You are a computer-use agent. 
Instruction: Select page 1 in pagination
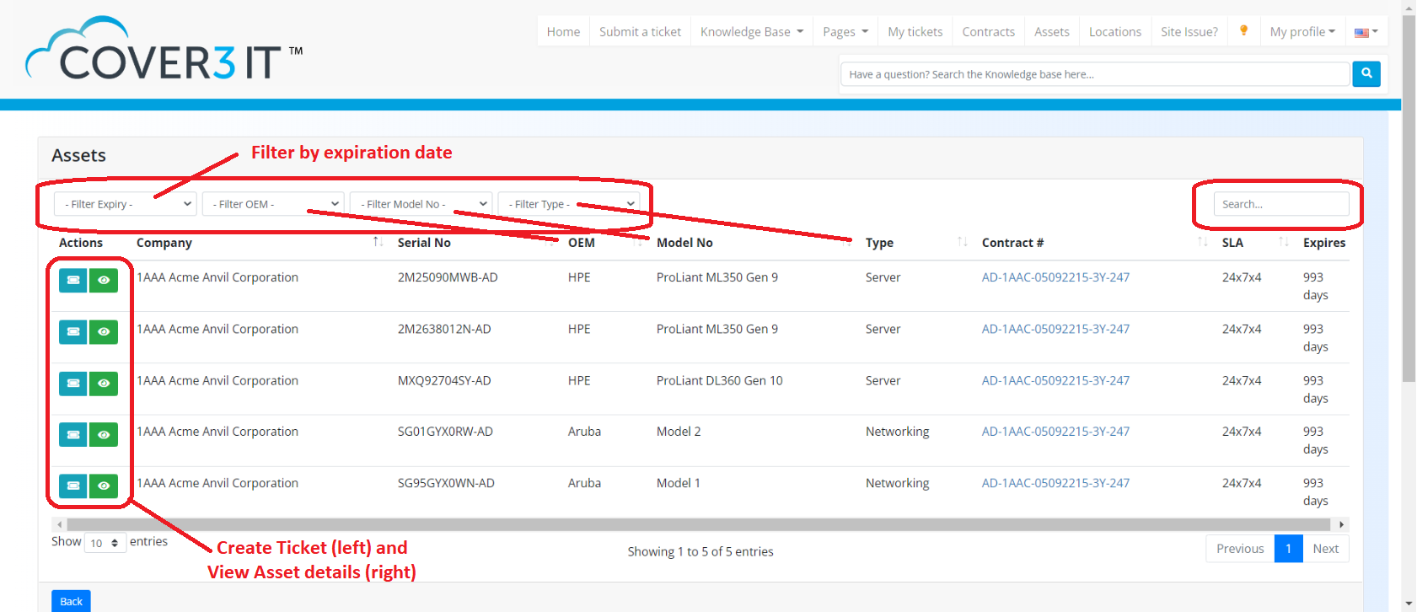pyautogui.click(x=1288, y=549)
